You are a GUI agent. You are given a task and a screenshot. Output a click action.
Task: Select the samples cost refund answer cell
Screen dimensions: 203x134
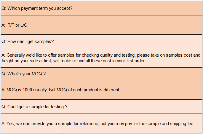[101, 58]
